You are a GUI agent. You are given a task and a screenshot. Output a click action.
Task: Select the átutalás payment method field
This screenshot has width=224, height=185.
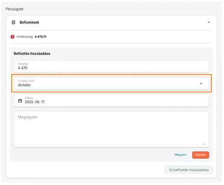[x=111, y=83]
